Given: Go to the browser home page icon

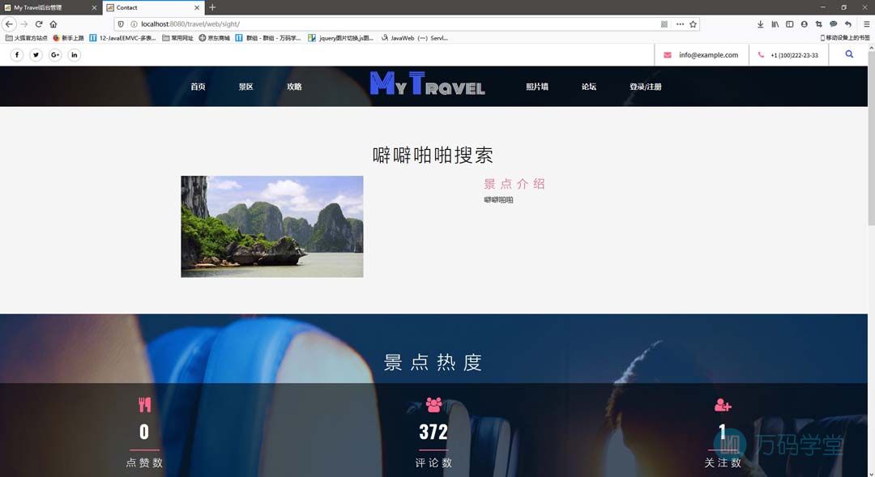Looking at the screenshot, I should [x=53, y=24].
